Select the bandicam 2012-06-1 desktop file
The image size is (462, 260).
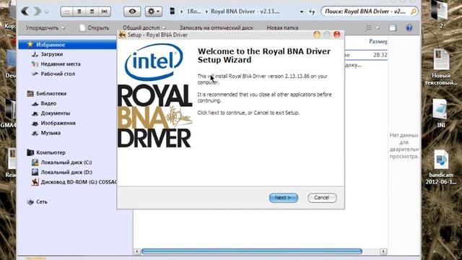click(441, 167)
